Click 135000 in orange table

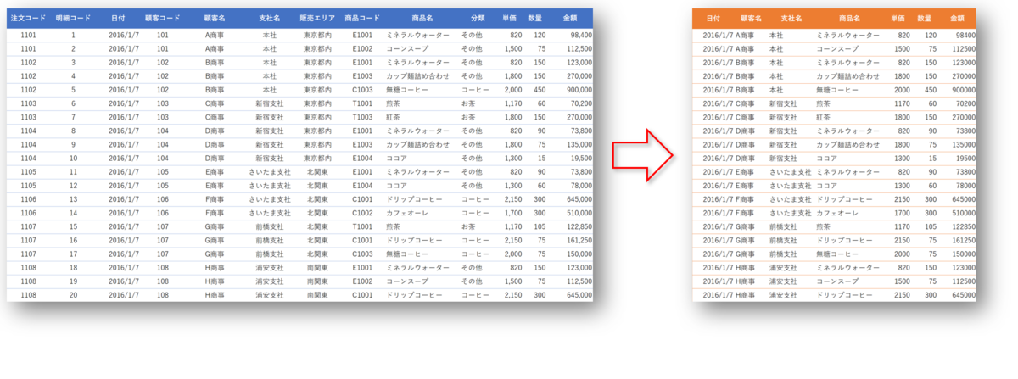click(963, 144)
